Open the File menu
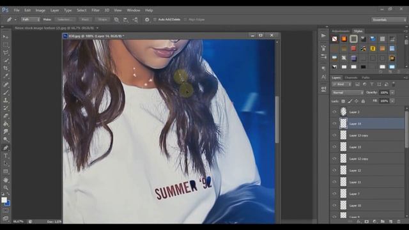Viewport: 409px width, 230px height. [x=17, y=10]
